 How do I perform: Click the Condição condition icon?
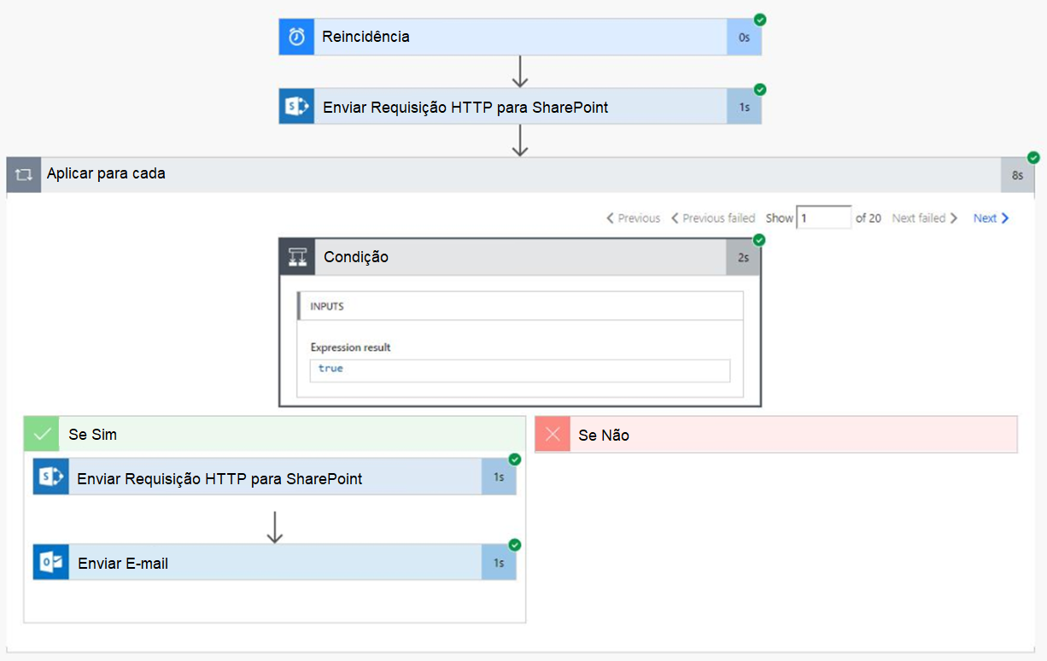pyautogui.click(x=298, y=257)
